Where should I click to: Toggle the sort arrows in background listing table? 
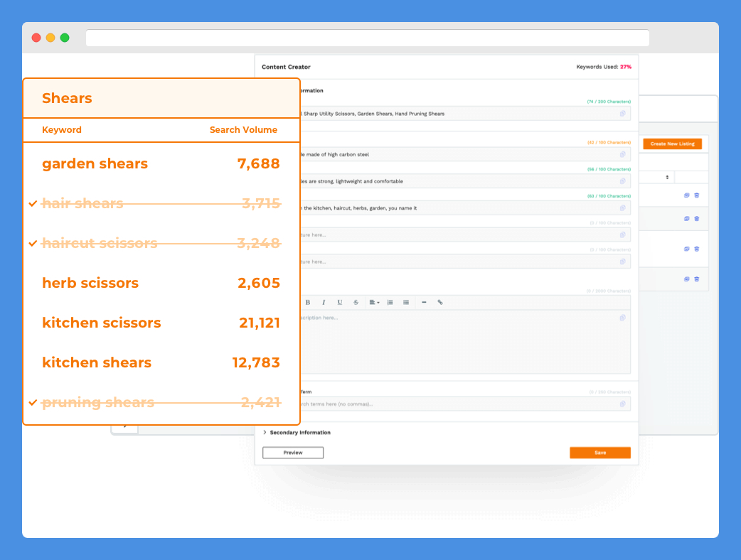(667, 177)
